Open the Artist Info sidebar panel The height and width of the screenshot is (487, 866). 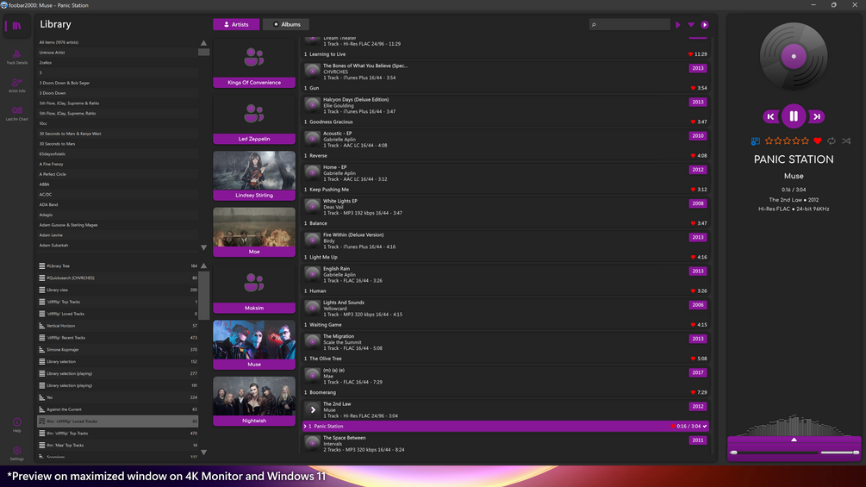point(16,85)
